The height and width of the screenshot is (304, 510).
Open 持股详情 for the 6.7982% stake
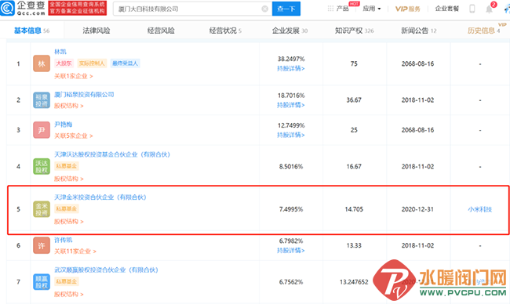[291, 251]
